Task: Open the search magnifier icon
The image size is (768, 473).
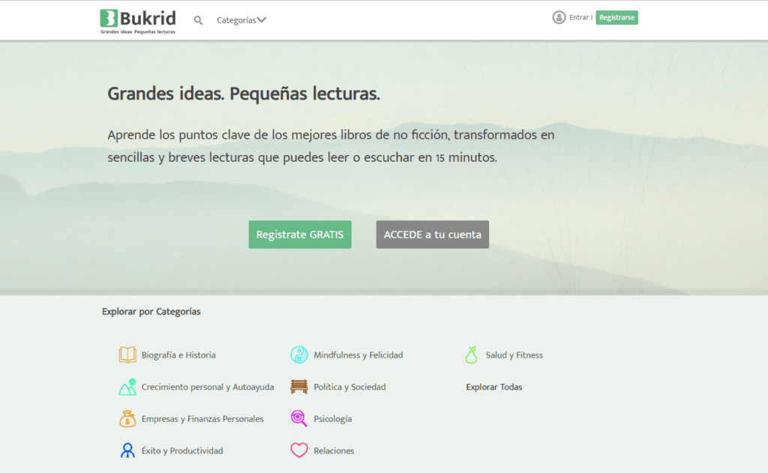Action: click(198, 20)
